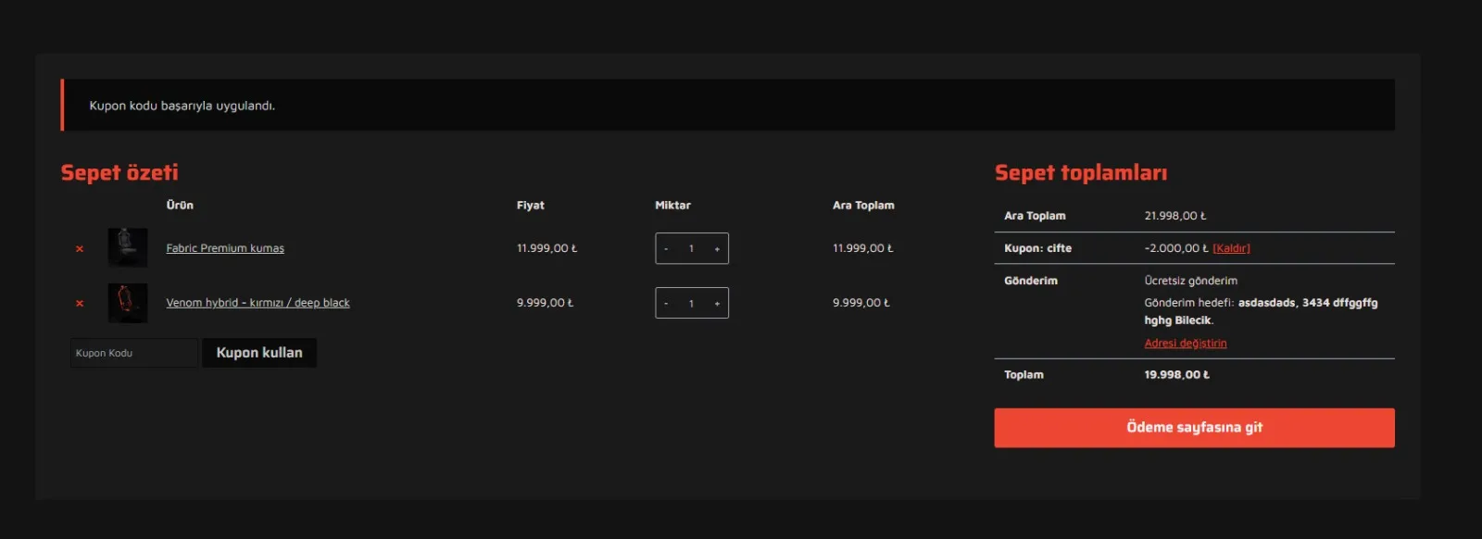Decrease quantity of Venom hybrid chair
Image resolution: width=1482 pixels, height=539 pixels.
(666, 304)
